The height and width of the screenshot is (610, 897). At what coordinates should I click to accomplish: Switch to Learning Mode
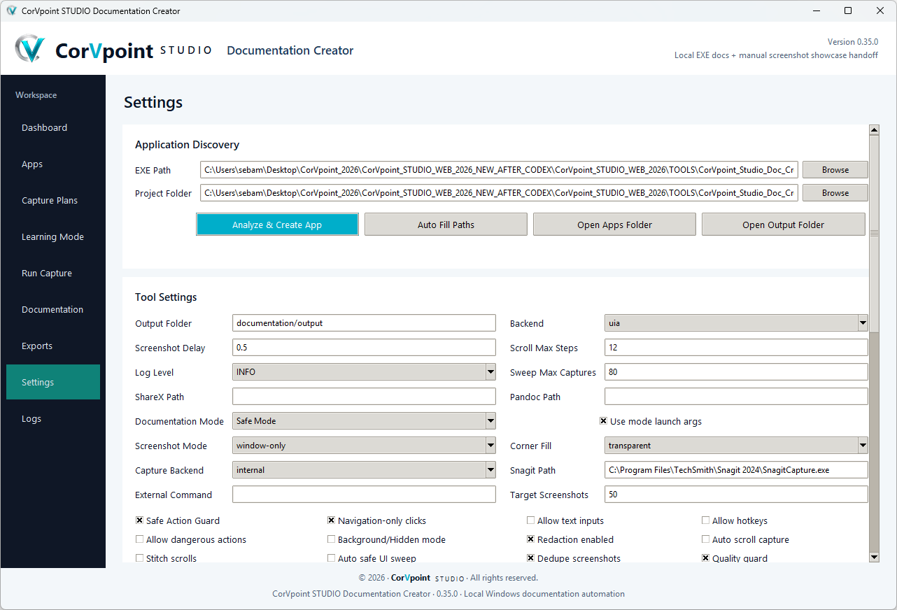point(53,236)
